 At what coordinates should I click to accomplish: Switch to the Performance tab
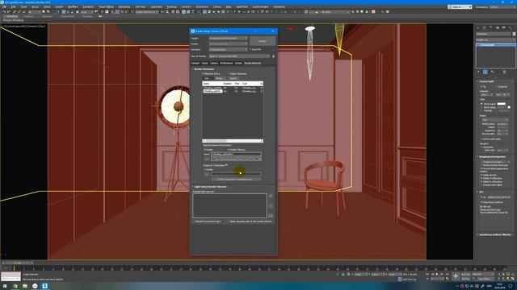pos(226,63)
